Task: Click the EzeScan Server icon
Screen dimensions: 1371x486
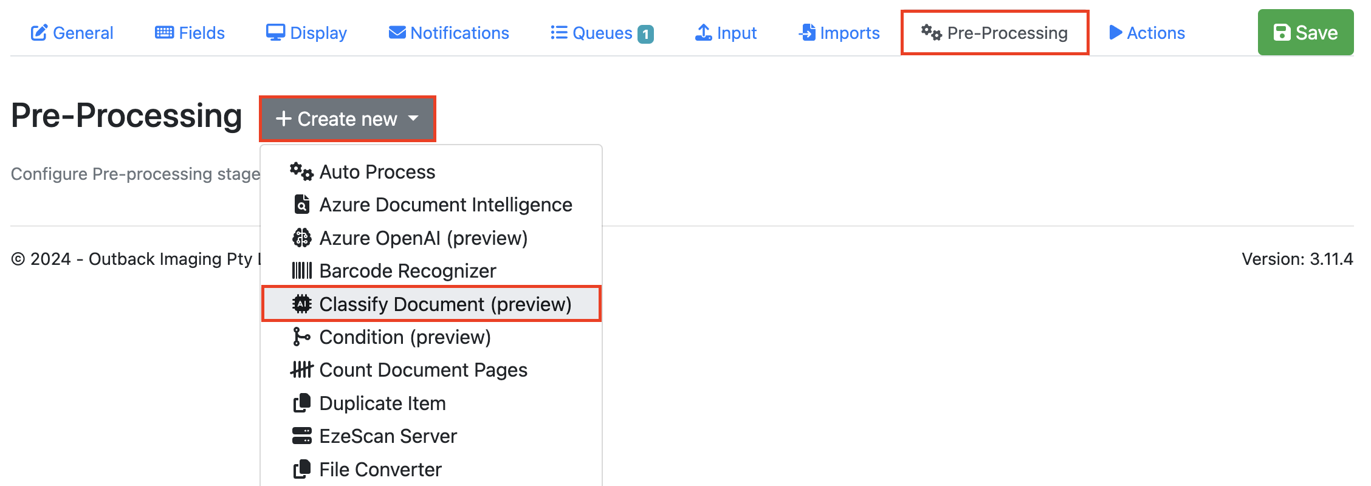Action: 301,436
